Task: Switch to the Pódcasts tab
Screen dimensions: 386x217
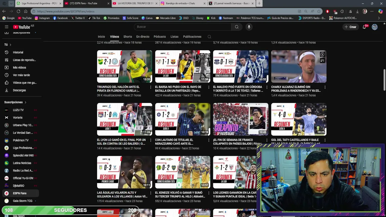Action: (160, 37)
